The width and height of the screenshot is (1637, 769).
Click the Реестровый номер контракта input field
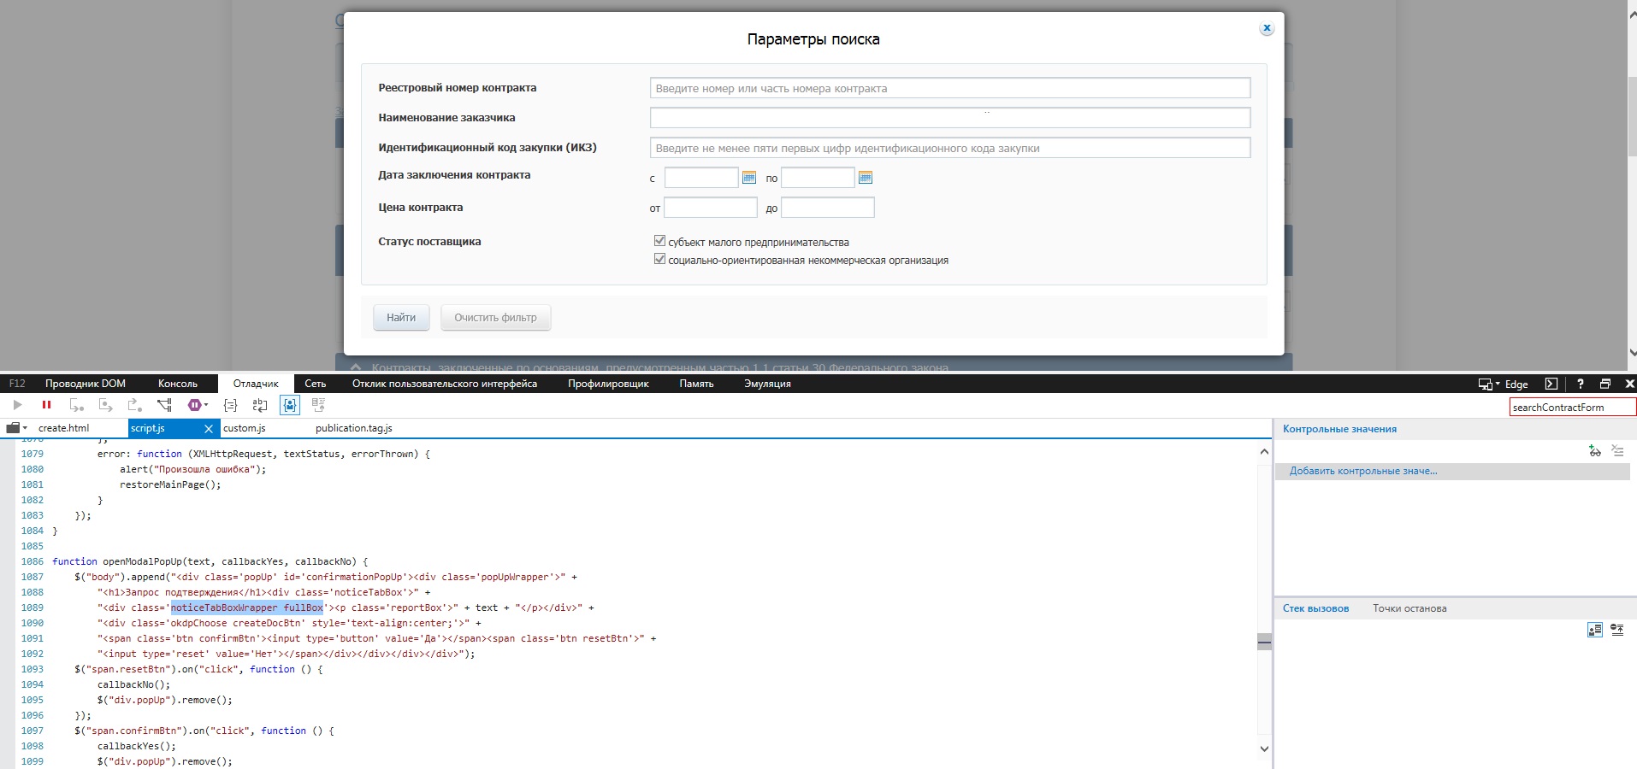[949, 88]
